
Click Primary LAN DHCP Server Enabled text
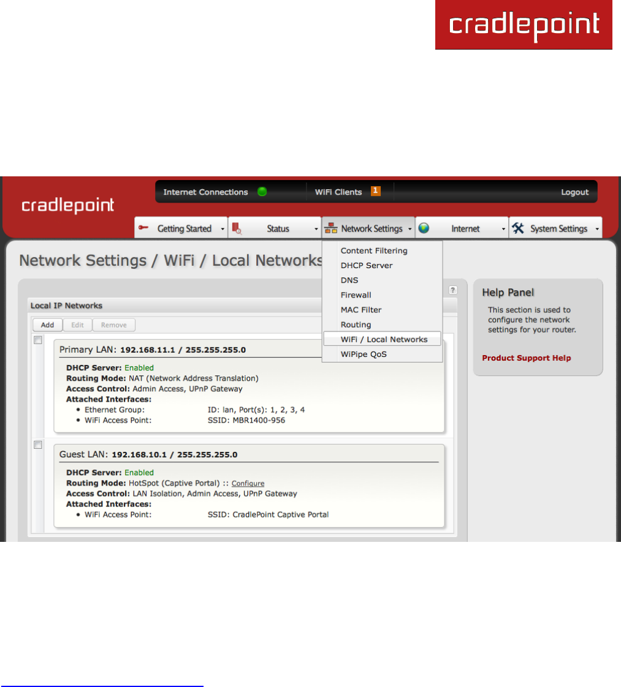click(110, 367)
